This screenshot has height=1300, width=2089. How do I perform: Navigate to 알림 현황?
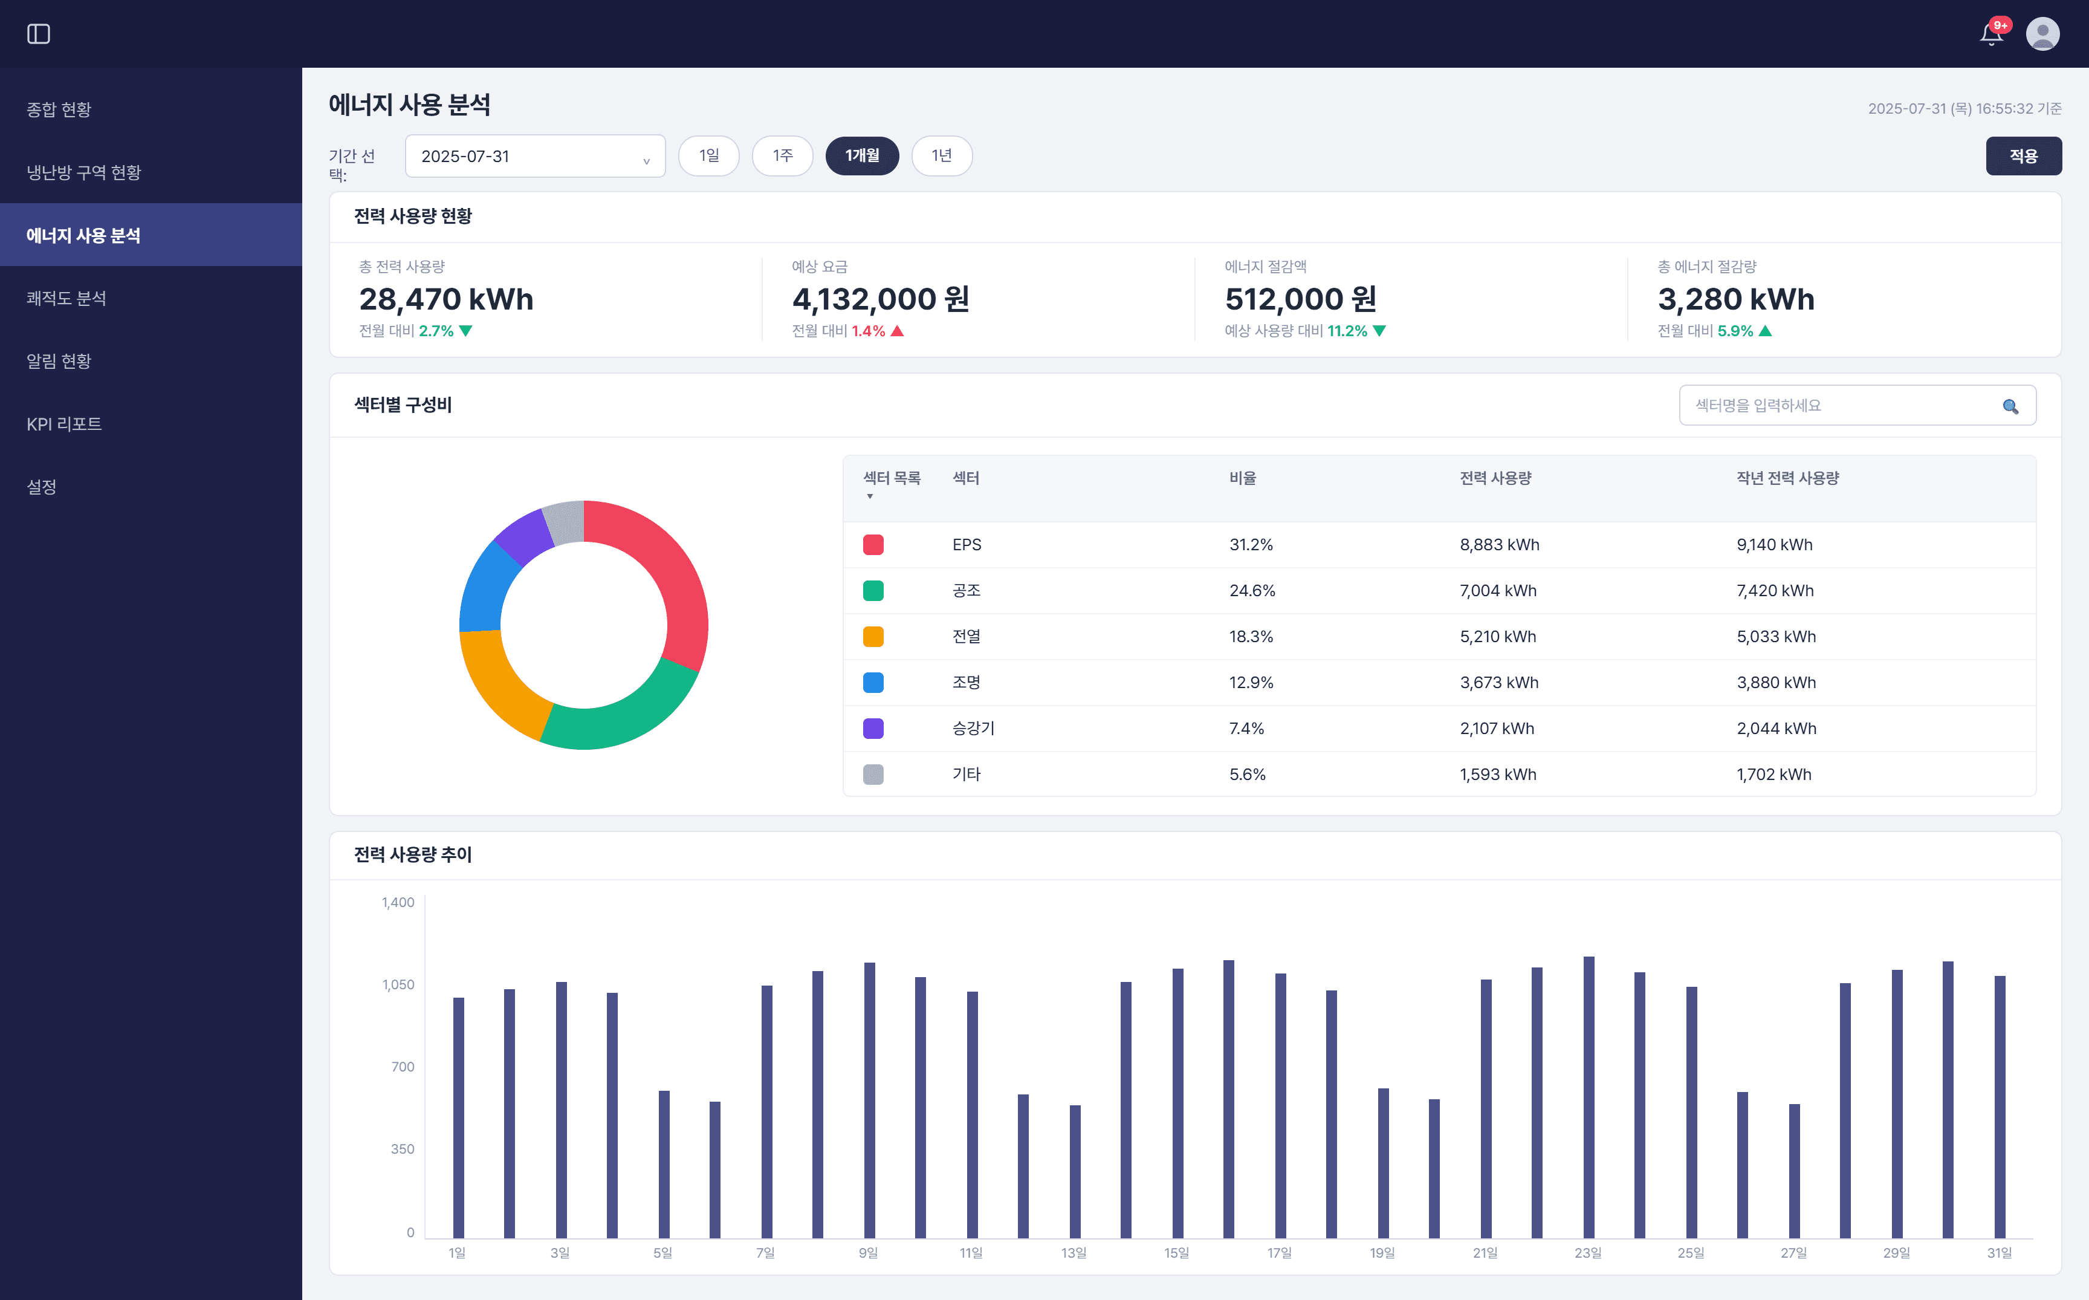(x=151, y=360)
